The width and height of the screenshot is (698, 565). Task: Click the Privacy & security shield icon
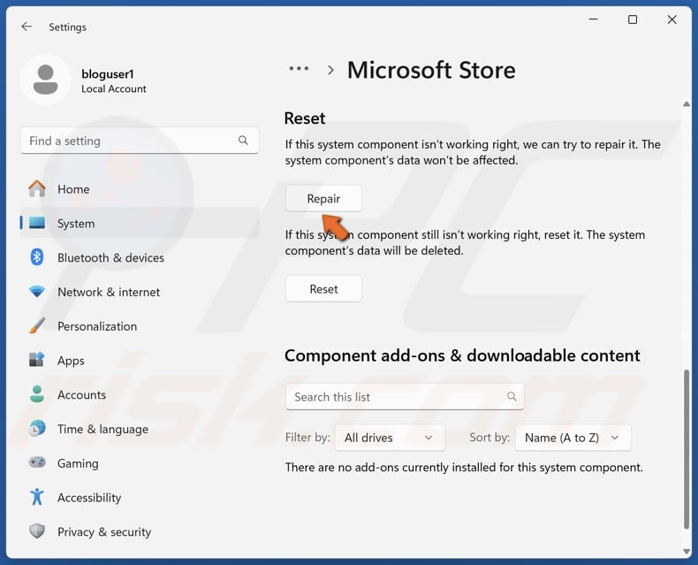pos(37,531)
